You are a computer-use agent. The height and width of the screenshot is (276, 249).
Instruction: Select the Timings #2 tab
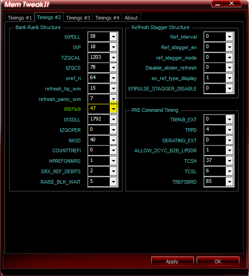click(49, 17)
